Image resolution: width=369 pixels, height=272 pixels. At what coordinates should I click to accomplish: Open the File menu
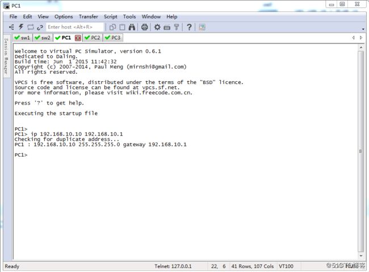13,16
